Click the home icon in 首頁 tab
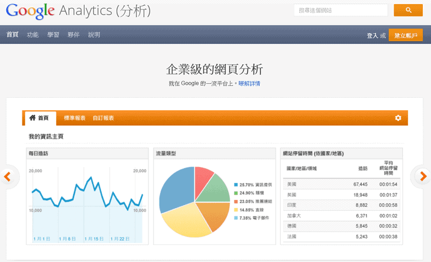The image size is (431, 262). click(32, 118)
